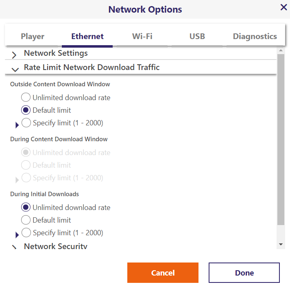Switch to the Player tab

pos(33,36)
